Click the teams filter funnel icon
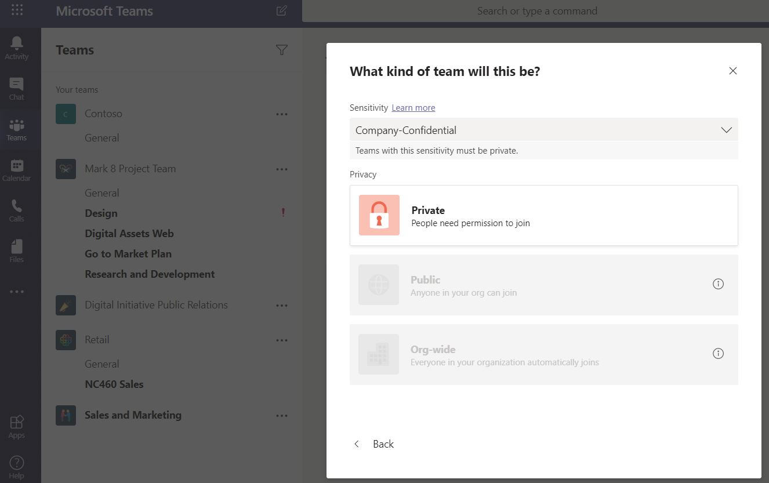 coord(282,50)
